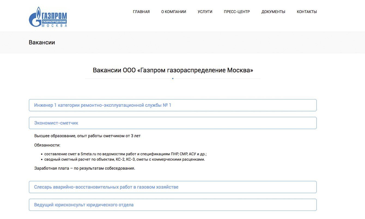Open the Пресс-центр menu item
365x219 pixels.
(x=237, y=12)
